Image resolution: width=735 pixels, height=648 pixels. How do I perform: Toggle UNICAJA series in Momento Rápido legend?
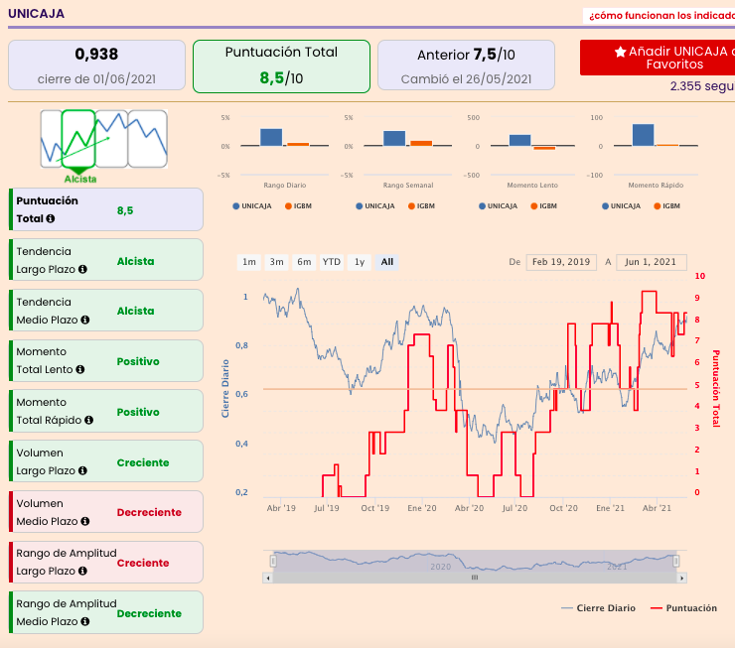(x=622, y=206)
